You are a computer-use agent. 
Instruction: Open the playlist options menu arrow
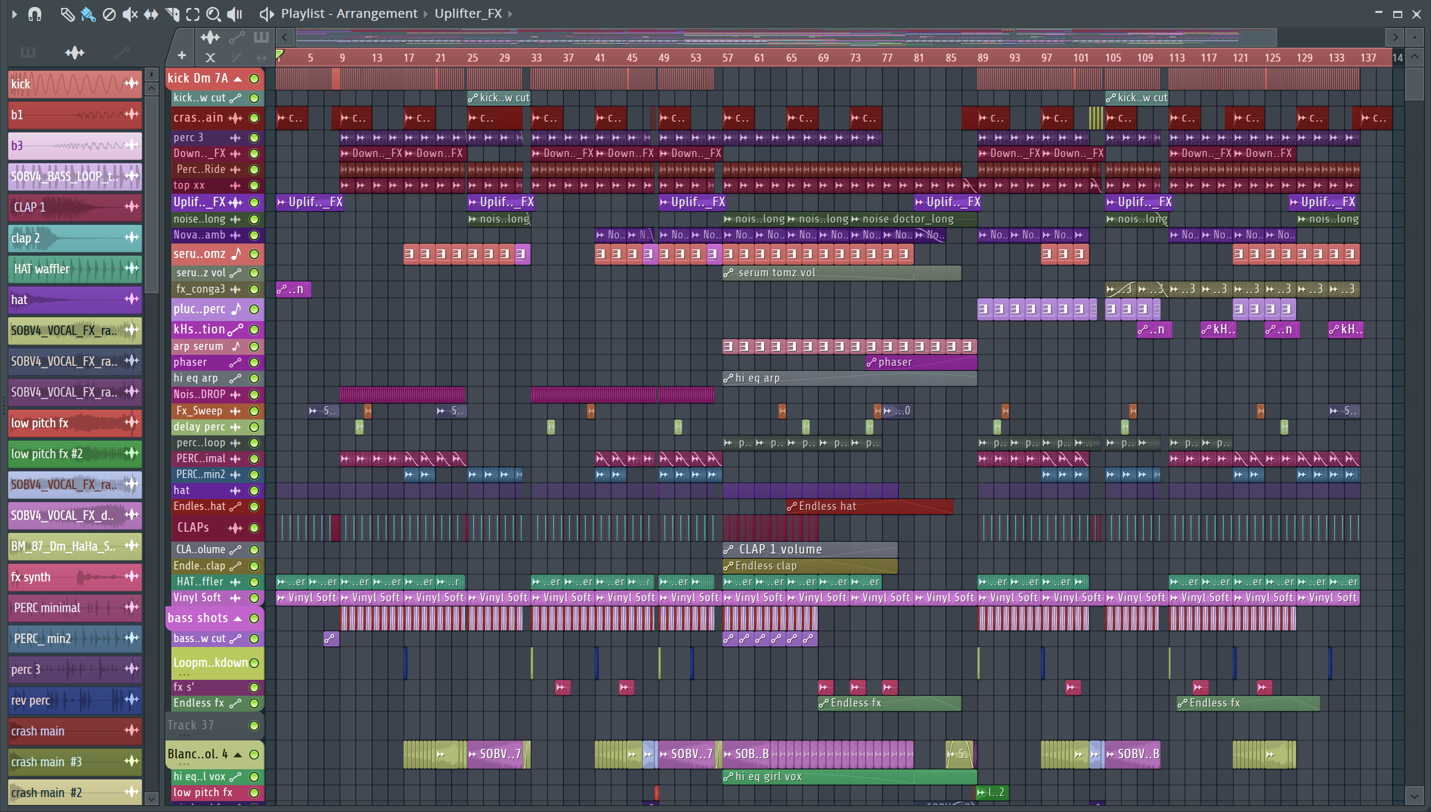14,13
